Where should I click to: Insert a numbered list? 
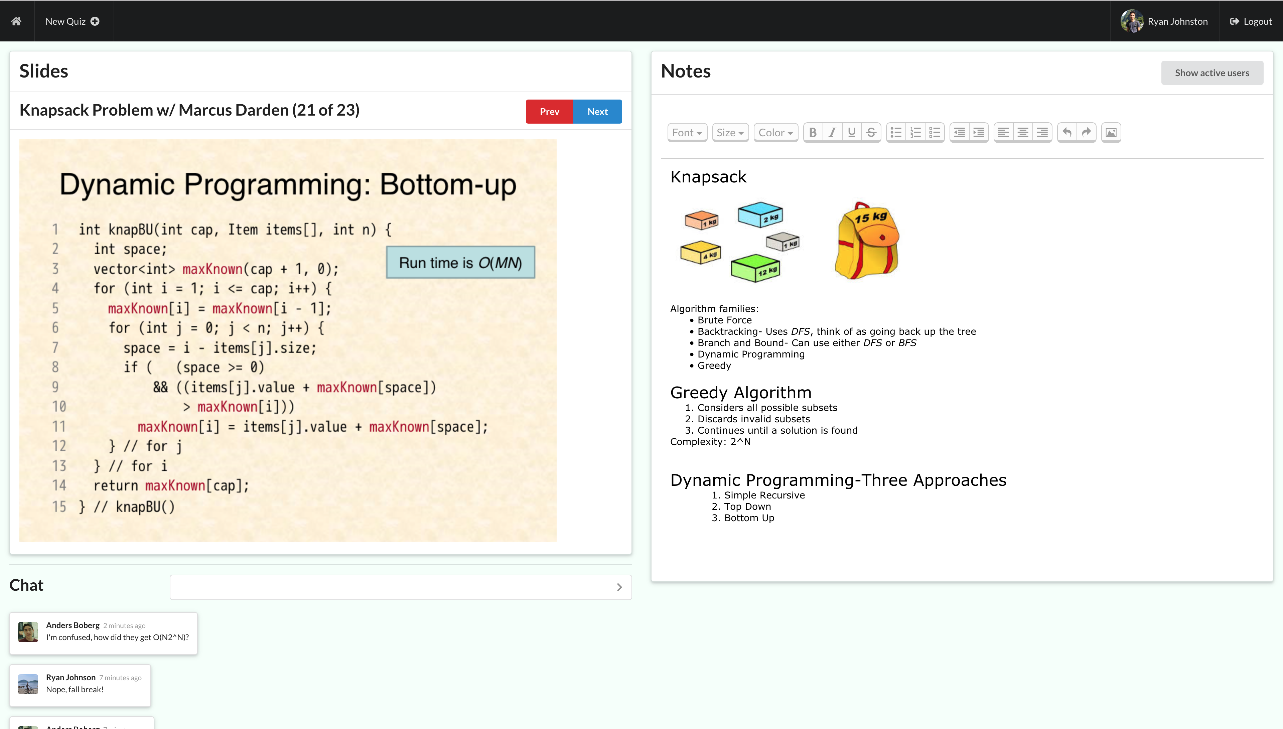915,133
